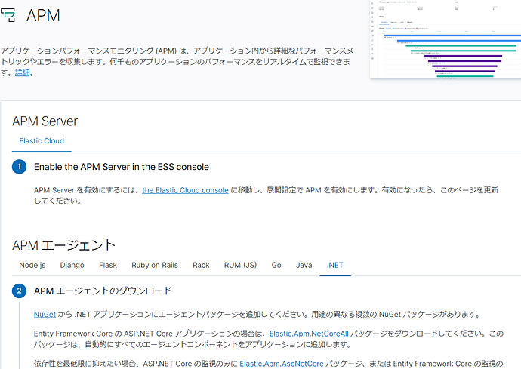
Task: Open the 詳細 link in the description
Action: coord(22,72)
